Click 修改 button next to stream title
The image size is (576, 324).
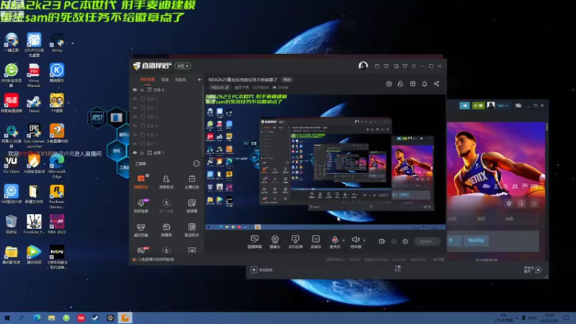point(287,80)
